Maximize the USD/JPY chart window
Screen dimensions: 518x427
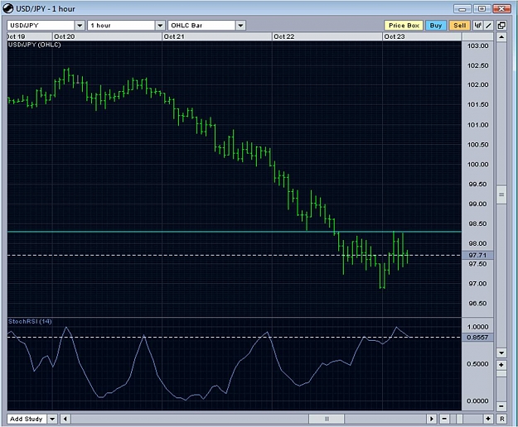tap(482, 9)
